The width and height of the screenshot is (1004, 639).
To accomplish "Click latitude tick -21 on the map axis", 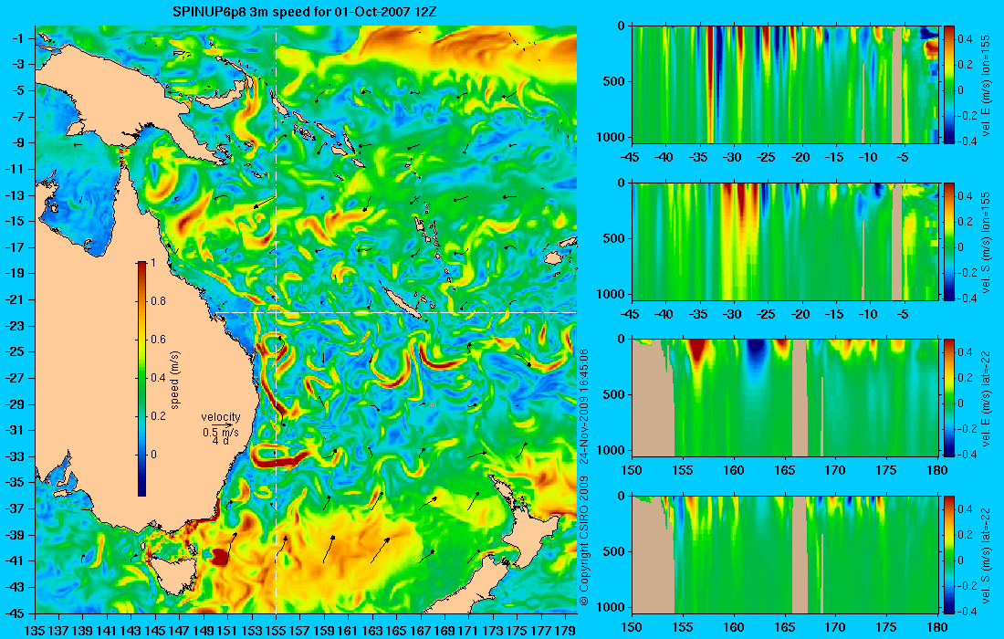I will pos(15,299).
